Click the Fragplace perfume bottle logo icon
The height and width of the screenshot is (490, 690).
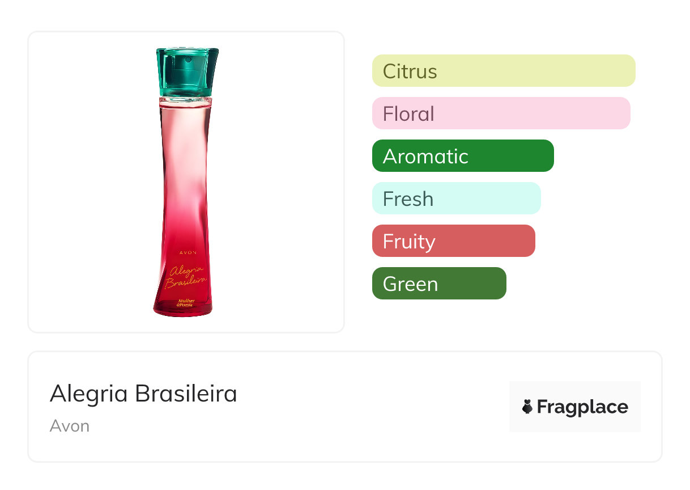point(527,407)
